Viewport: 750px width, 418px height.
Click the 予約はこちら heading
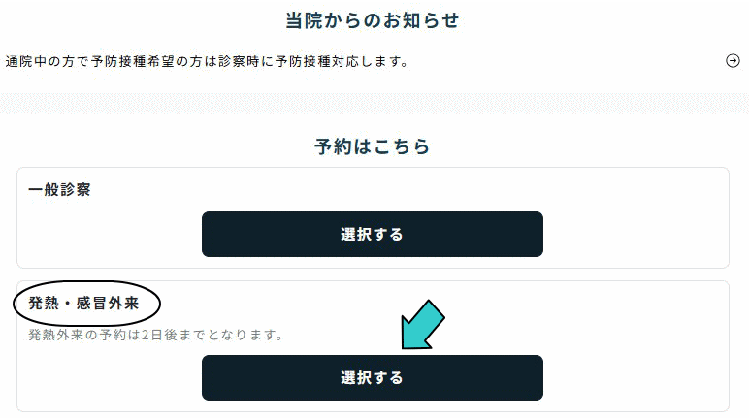373,147
